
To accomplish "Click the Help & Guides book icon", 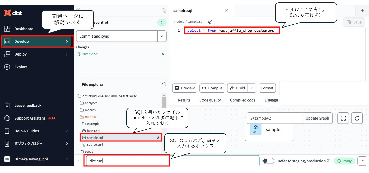I will 7,131.
